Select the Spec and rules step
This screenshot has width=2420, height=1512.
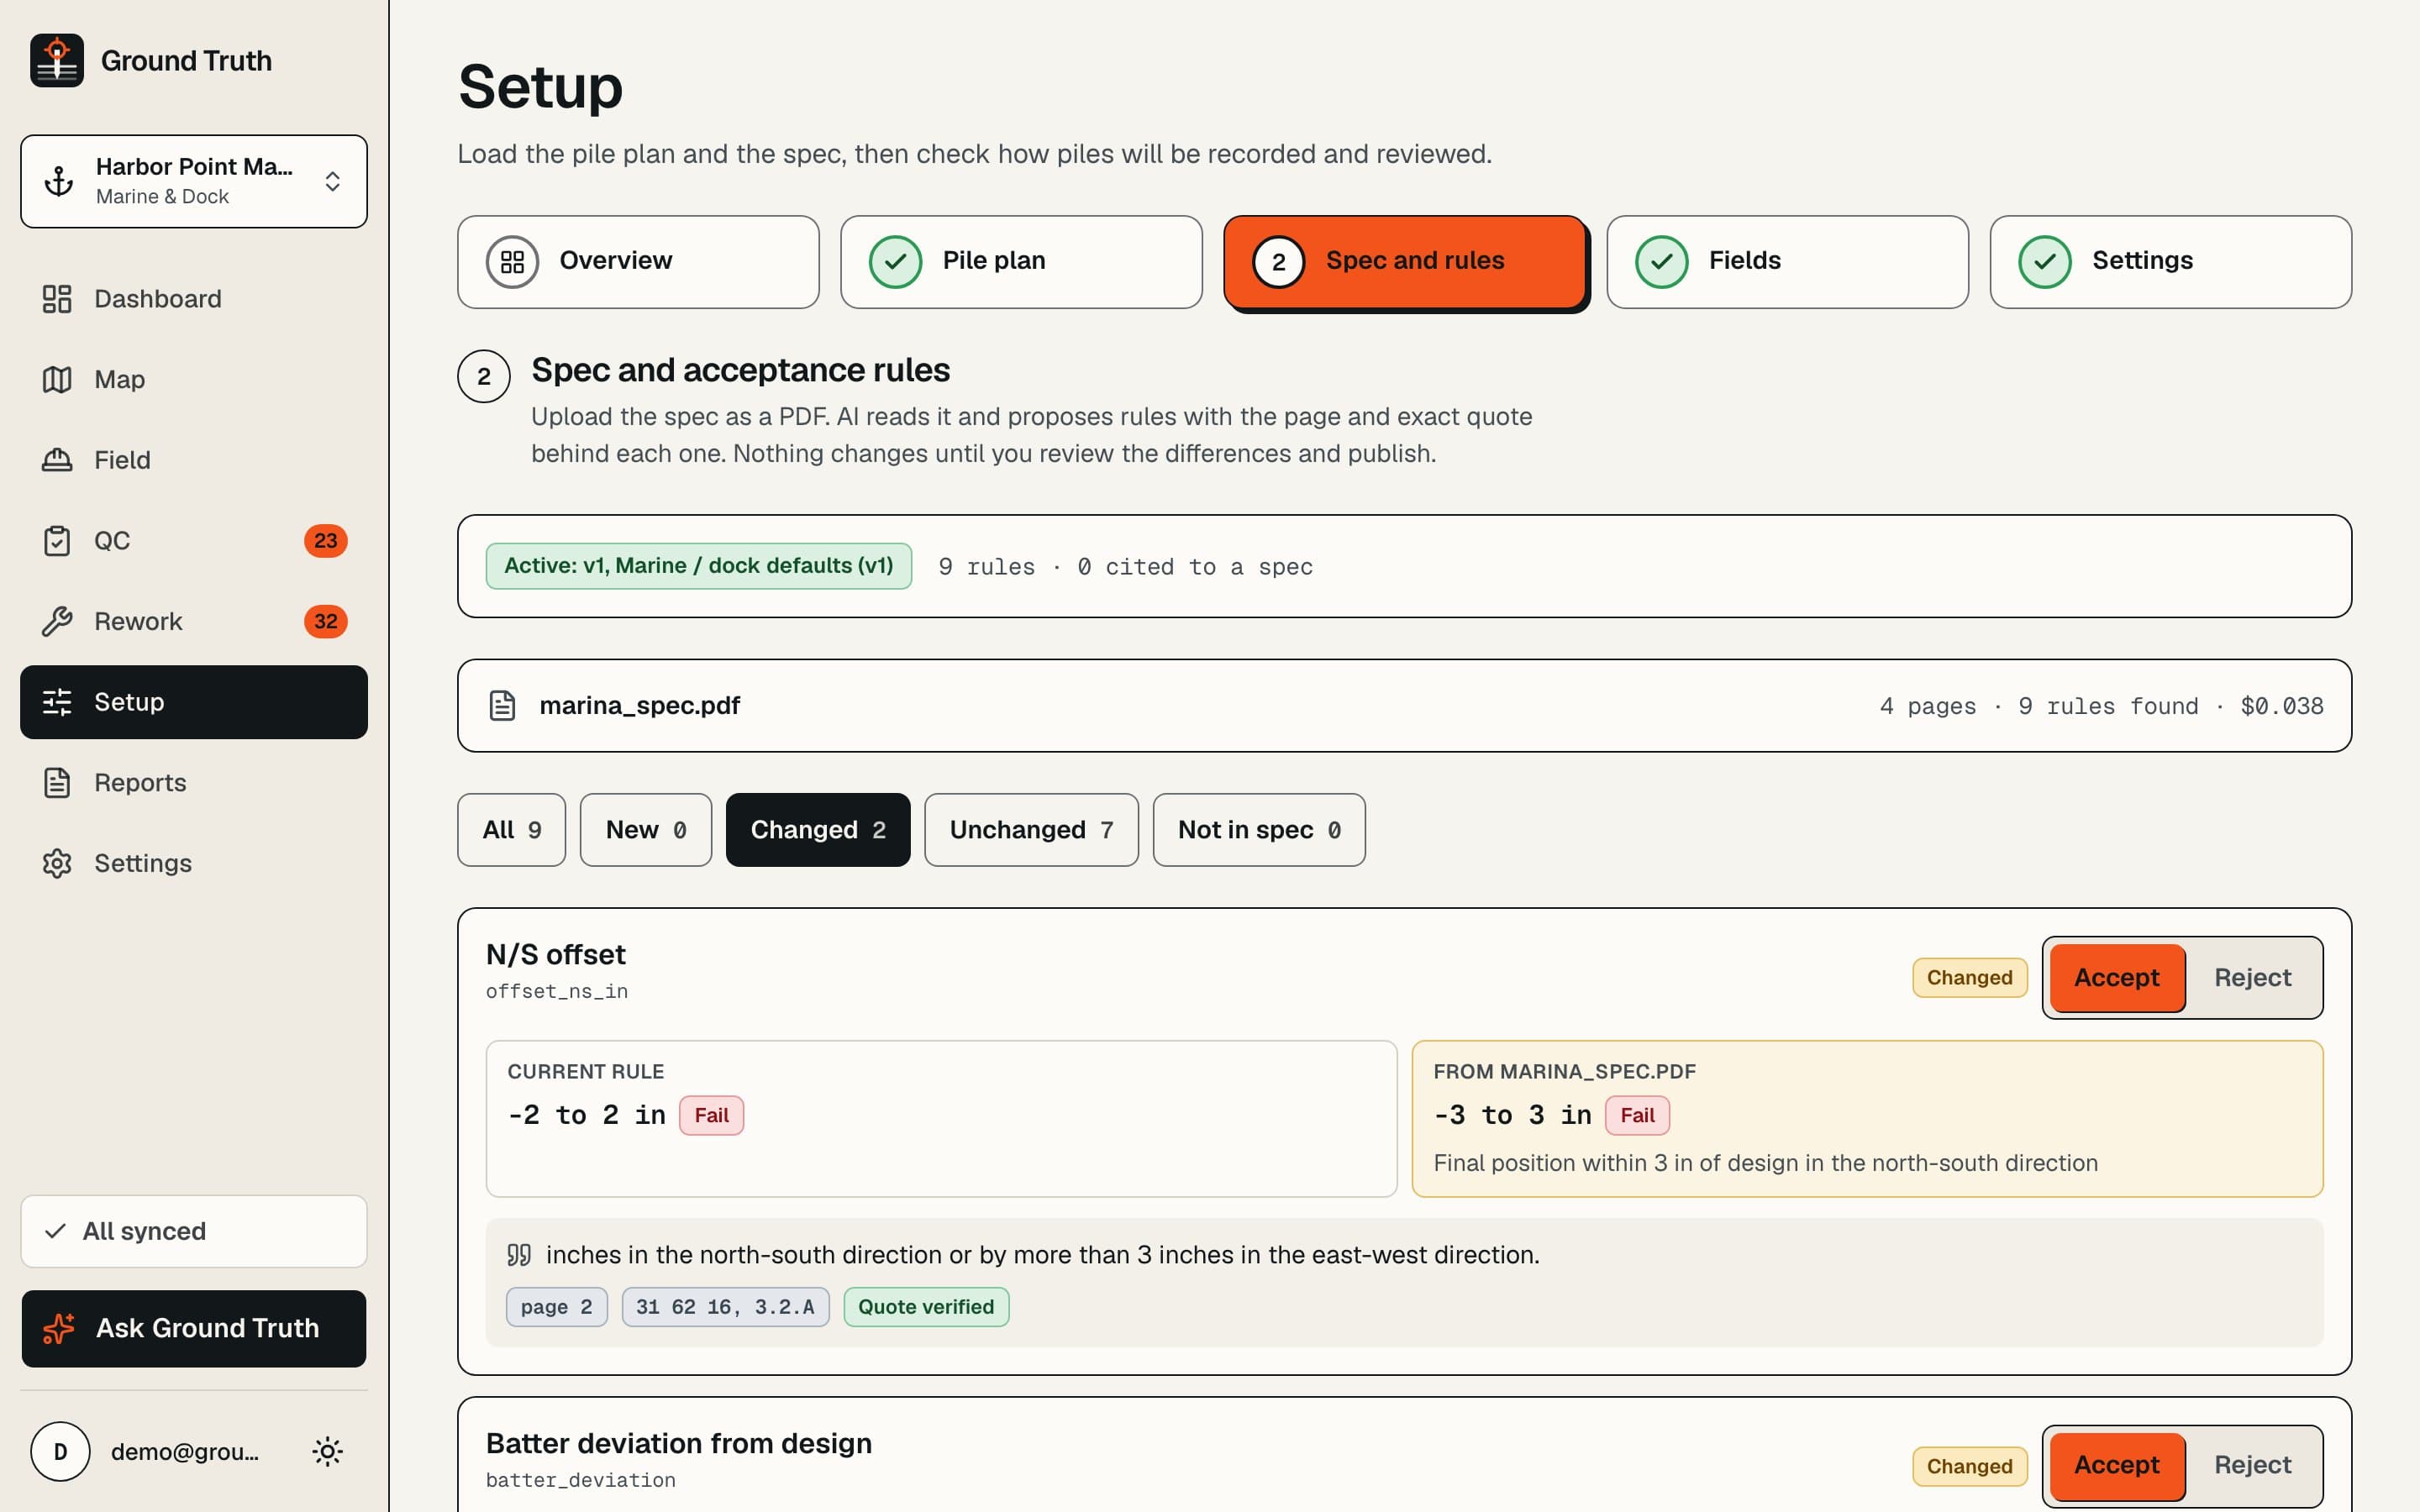pos(1405,262)
